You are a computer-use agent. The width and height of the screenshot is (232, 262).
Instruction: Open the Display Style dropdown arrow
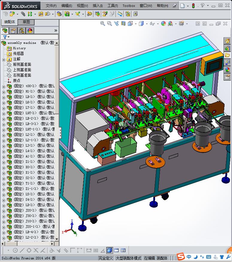click(147, 24)
